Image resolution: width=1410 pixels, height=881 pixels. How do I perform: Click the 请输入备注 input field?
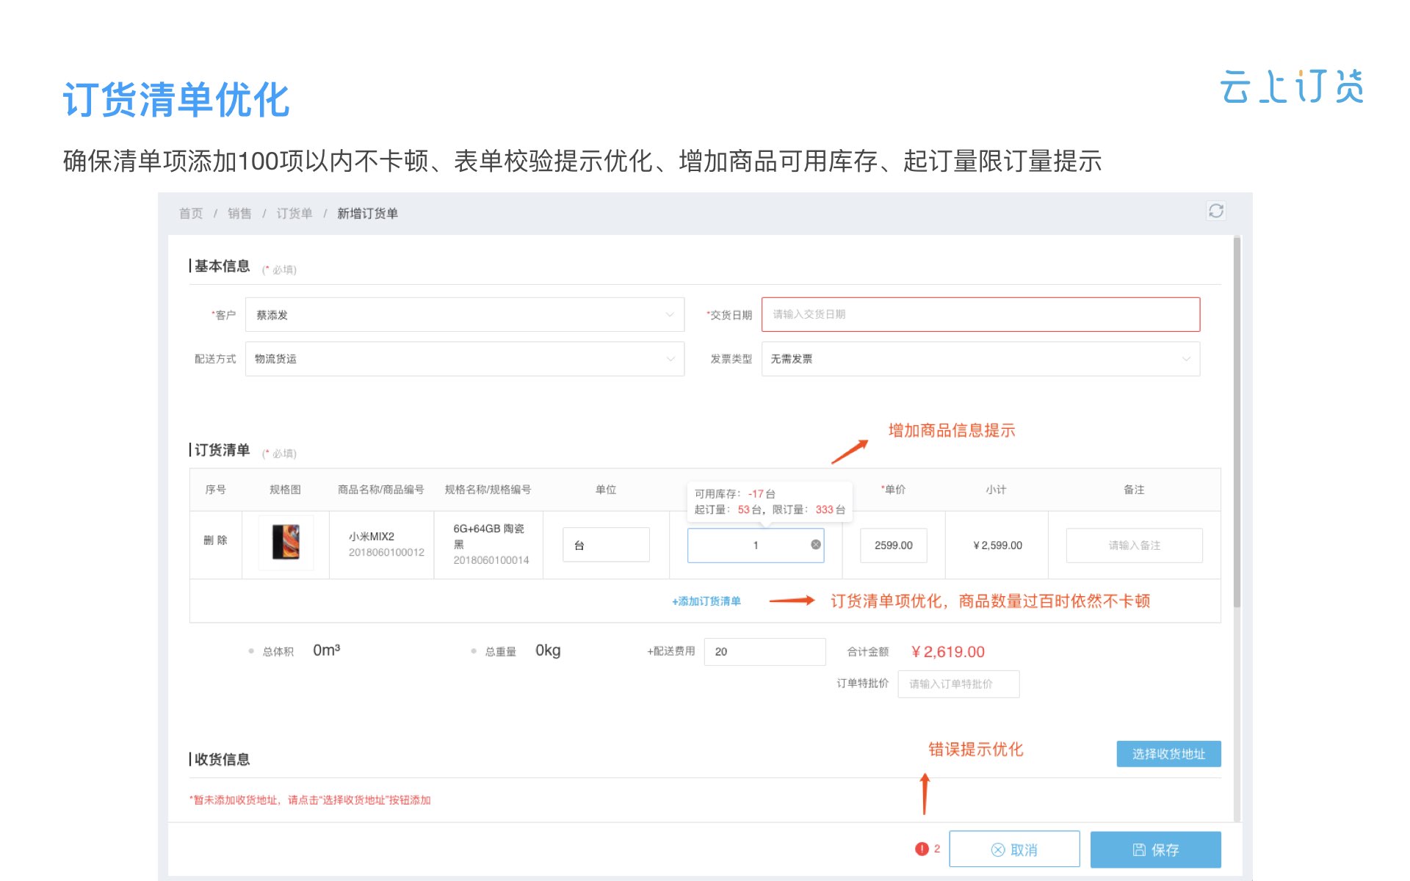click(x=1134, y=545)
